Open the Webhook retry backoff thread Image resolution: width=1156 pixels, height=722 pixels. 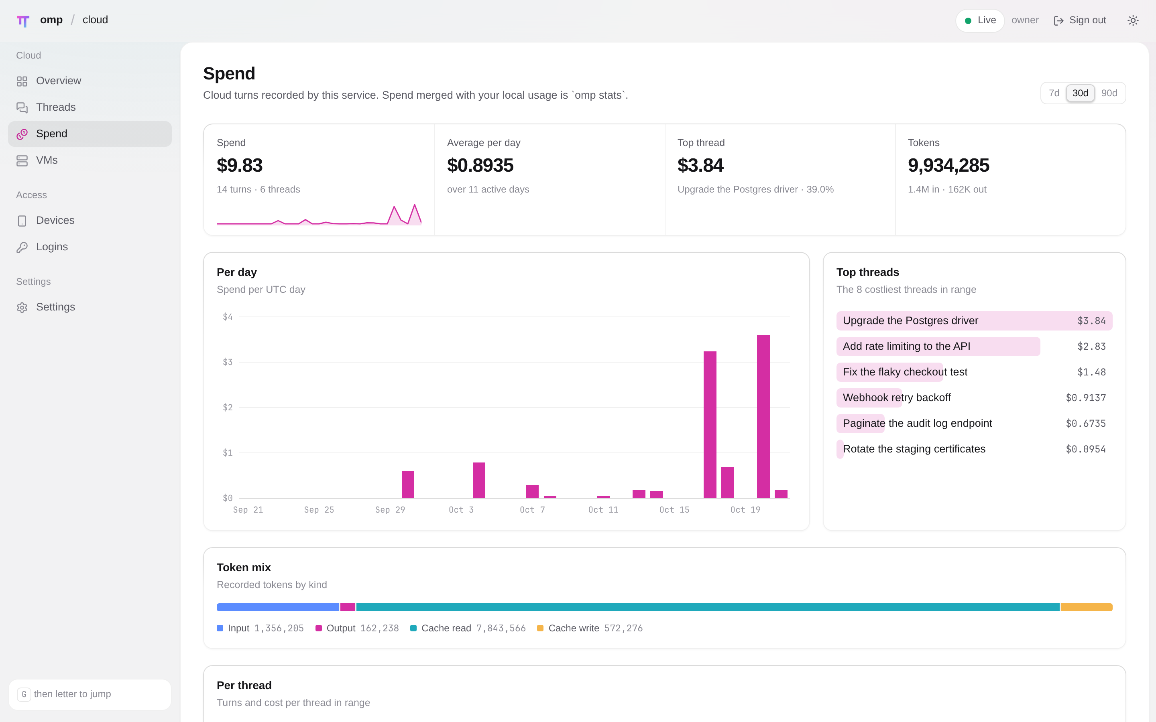point(974,398)
